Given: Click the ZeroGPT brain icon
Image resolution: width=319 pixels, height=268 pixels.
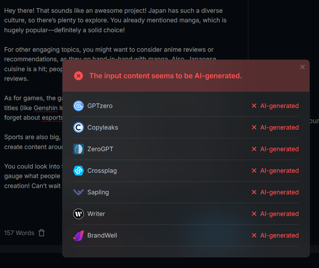Looking at the screenshot, I should click(x=78, y=149).
